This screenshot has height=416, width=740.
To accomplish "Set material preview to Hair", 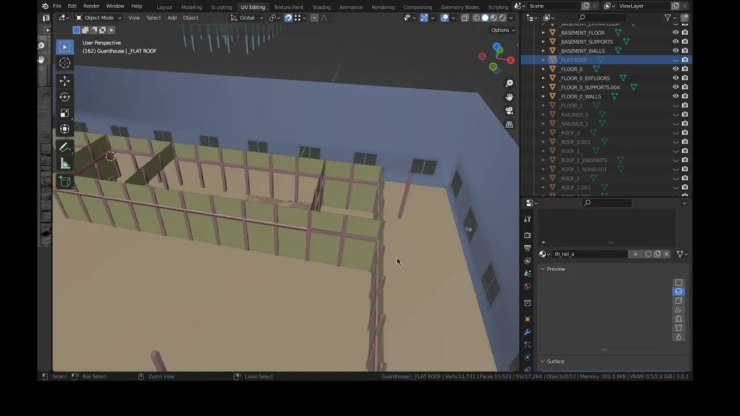I will pyautogui.click(x=679, y=310).
